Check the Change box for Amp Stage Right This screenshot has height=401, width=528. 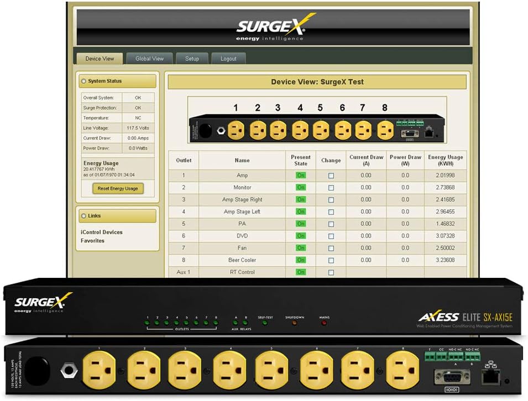click(x=331, y=200)
